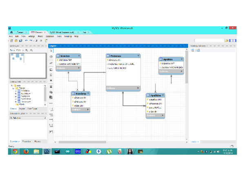Click the new model toolbar icon
Viewport: 245px width, 189px height.
[x=11, y=41]
